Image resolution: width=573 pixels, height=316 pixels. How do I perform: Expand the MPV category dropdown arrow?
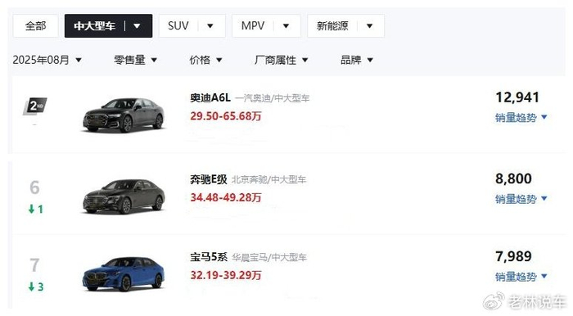pos(286,26)
